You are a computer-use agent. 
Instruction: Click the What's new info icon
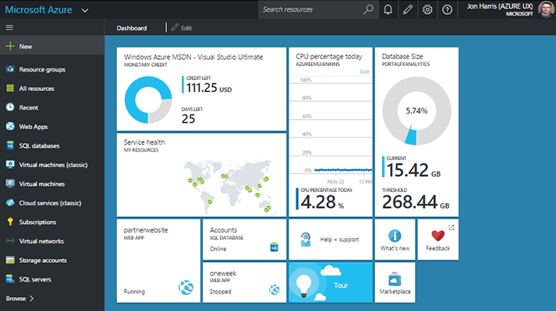click(395, 236)
